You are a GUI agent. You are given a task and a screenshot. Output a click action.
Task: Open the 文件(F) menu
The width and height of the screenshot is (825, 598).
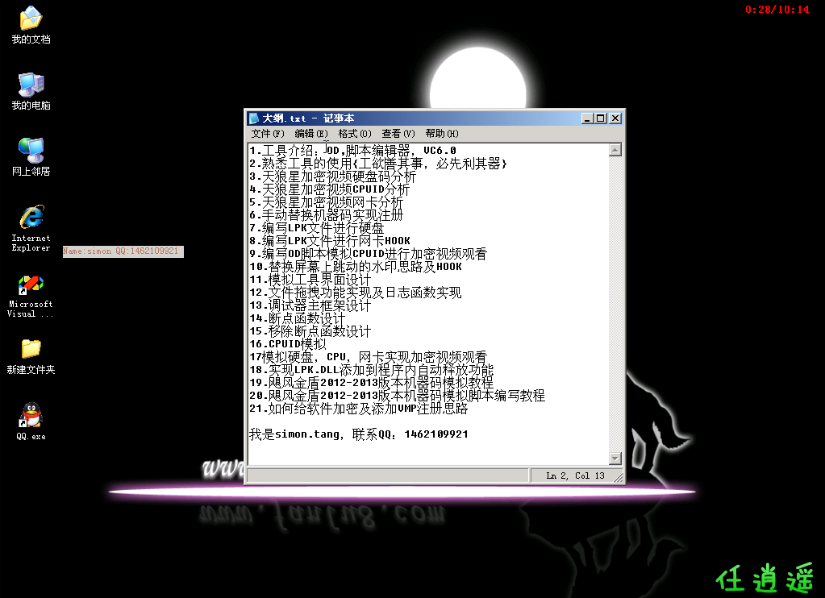[268, 134]
